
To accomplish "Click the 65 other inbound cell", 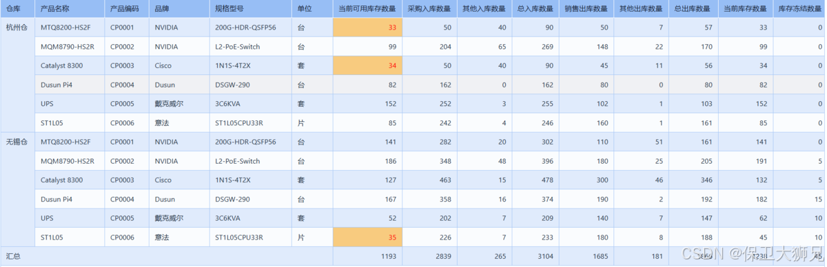I will click(x=484, y=47).
